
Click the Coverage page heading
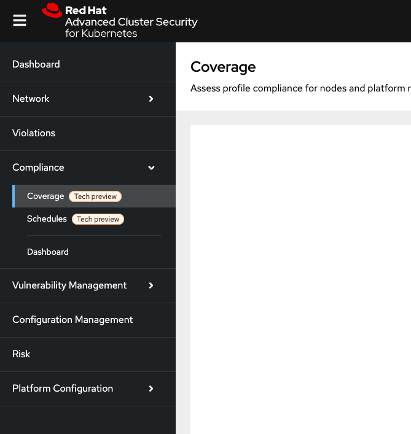coord(223,67)
